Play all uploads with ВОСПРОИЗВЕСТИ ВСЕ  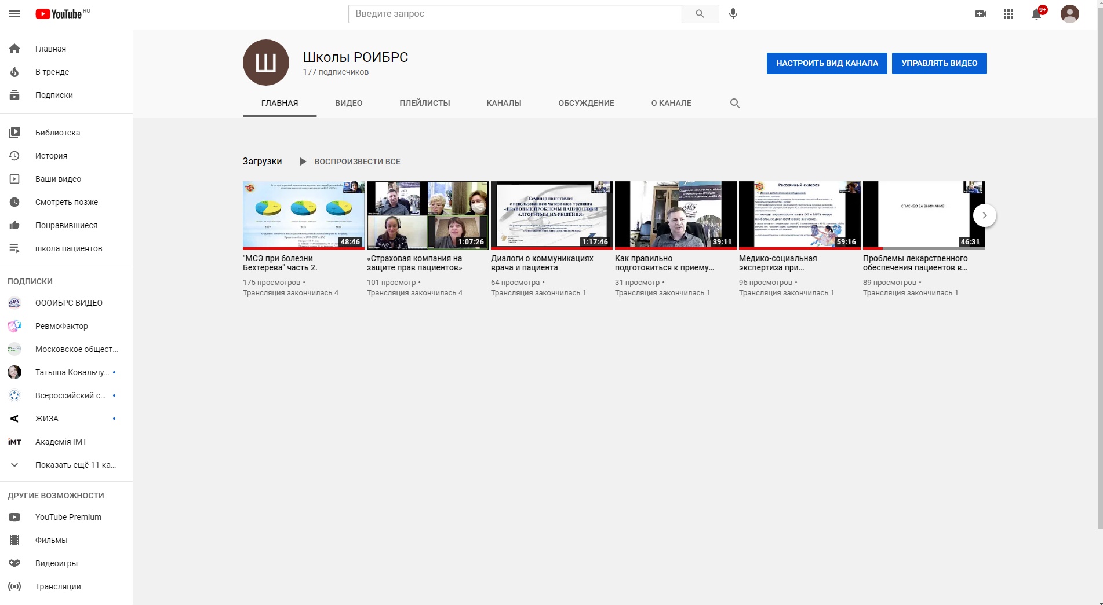point(350,162)
